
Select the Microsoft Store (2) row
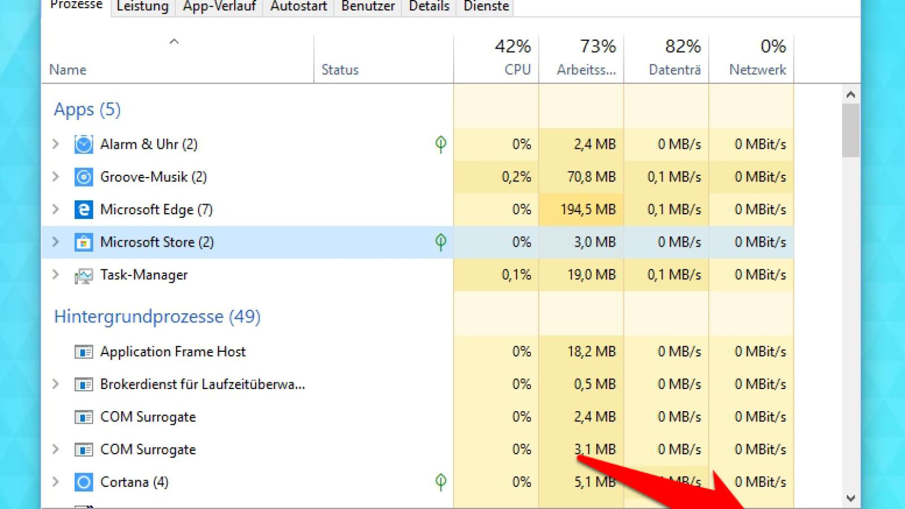(x=417, y=242)
